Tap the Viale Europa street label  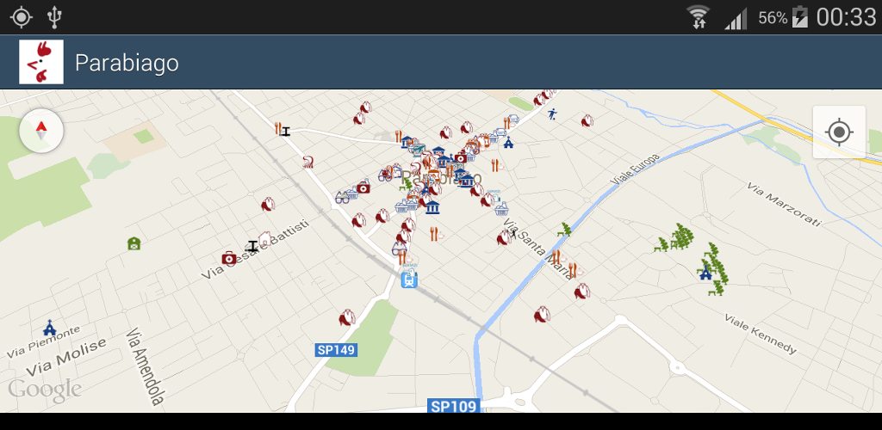point(634,170)
